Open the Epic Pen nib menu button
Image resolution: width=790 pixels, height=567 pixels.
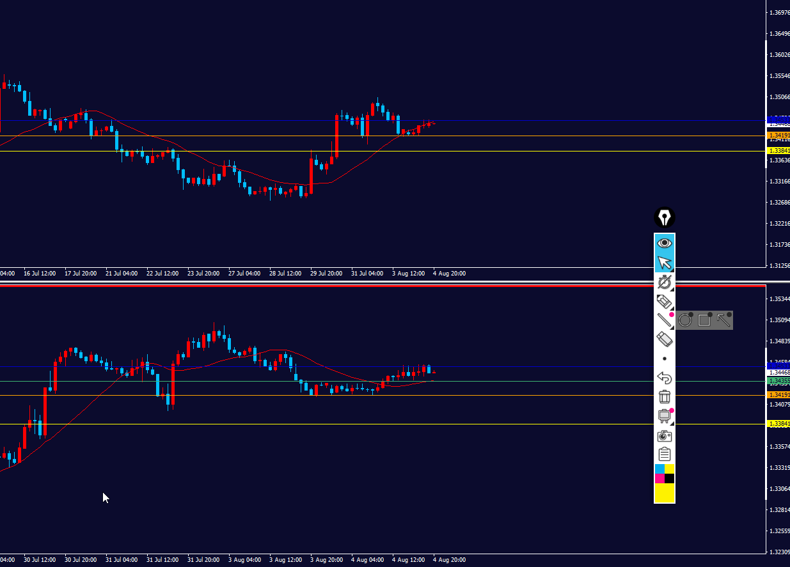665,218
